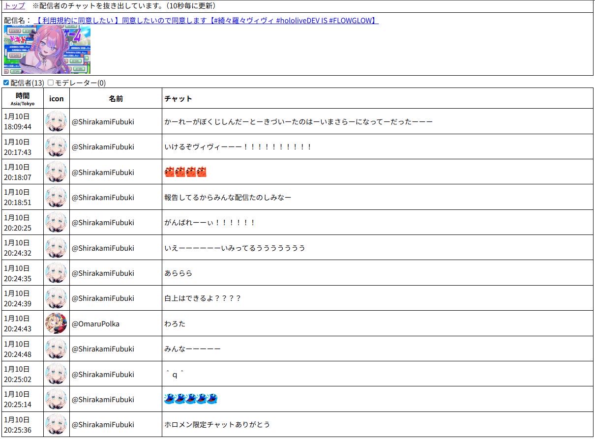Click Fubuki's avatar at 20:17:43

tap(56, 146)
